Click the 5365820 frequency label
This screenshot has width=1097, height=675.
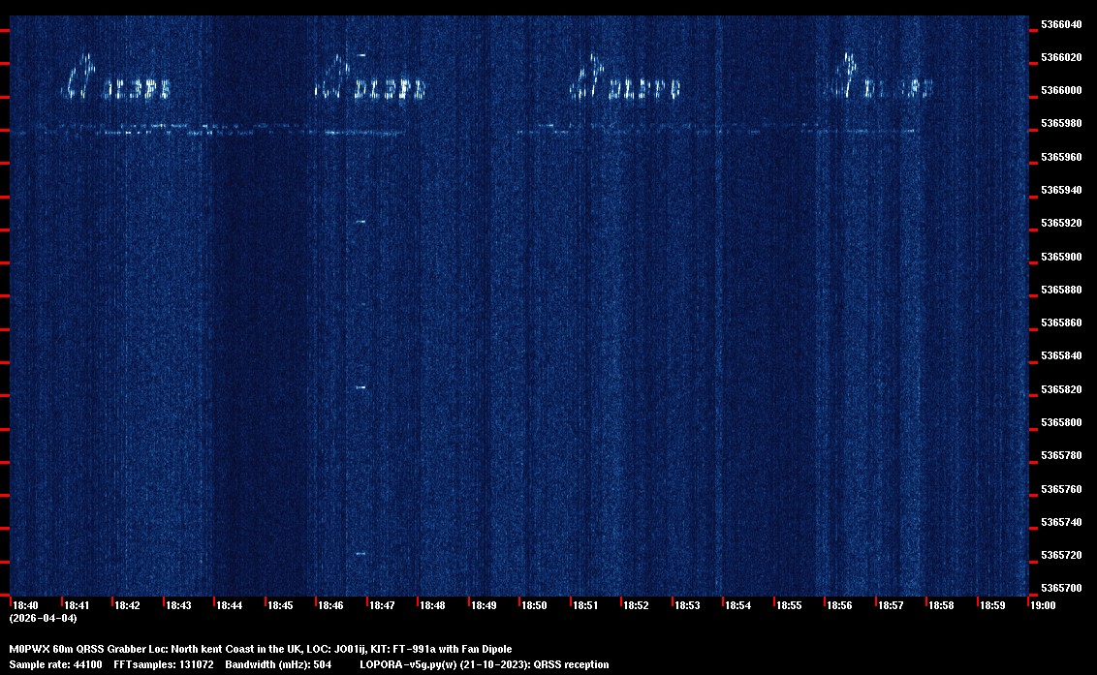[x=1061, y=389]
